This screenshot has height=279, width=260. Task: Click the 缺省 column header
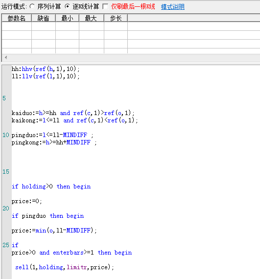(x=44, y=18)
